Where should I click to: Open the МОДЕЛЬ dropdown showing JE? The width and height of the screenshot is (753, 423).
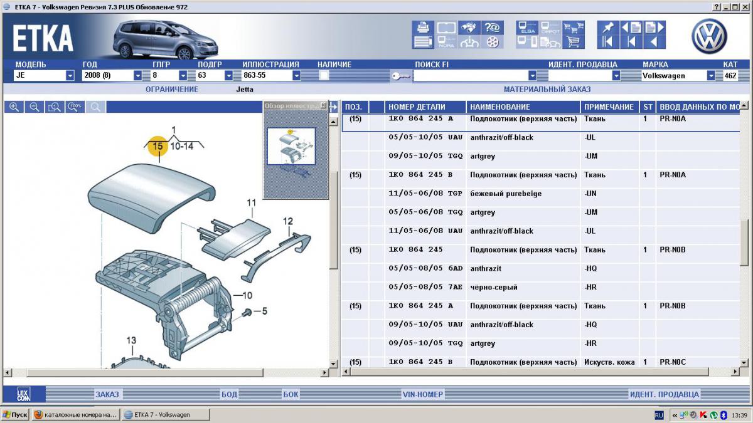(x=70, y=76)
